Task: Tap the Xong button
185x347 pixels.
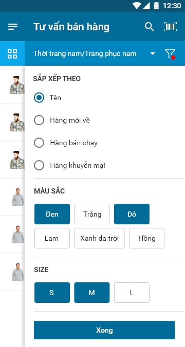Action: click(104, 330)
